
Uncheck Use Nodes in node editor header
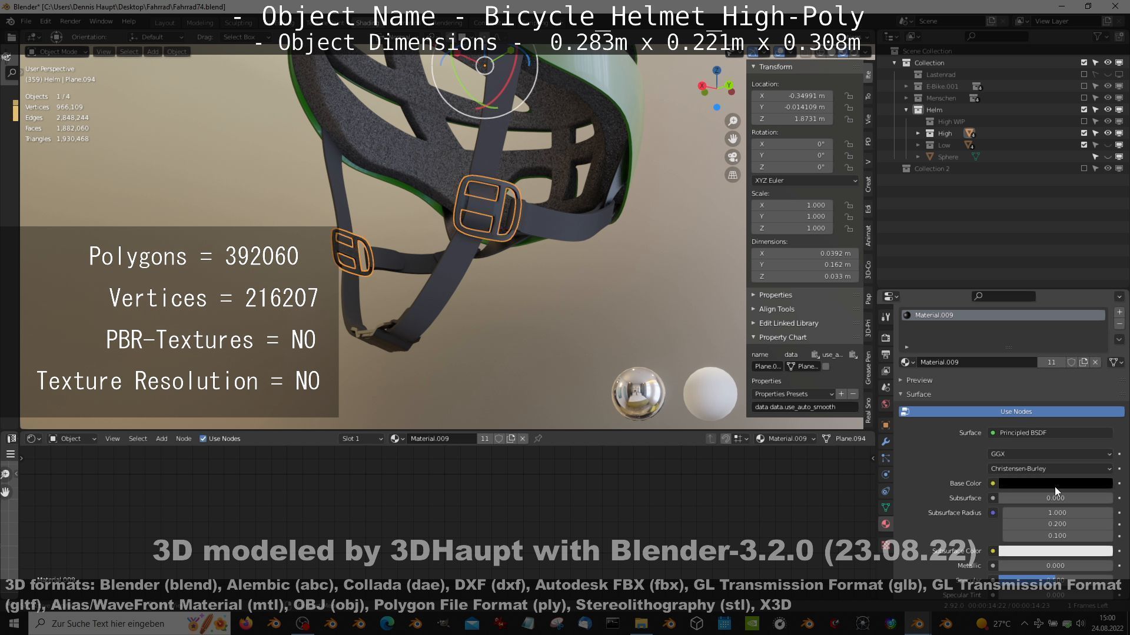(x=203, y=439)
